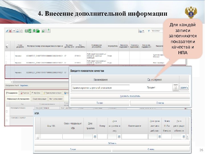Open calendar for 'Дата принятия' field
The image size is (205, 154).
95,137
